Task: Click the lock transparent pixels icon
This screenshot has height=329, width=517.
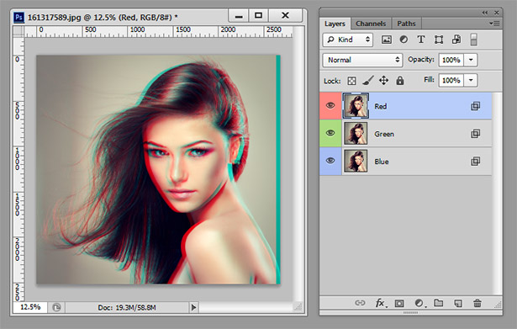Action: pyautogui.click(x=351, y=81)
